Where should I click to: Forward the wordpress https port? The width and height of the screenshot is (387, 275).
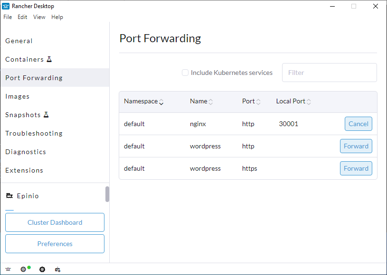click(356, 168)
